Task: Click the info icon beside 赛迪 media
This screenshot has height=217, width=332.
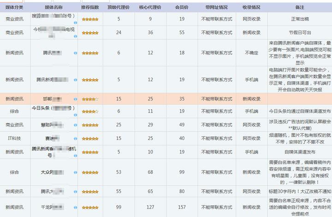Action: [75, 139]
